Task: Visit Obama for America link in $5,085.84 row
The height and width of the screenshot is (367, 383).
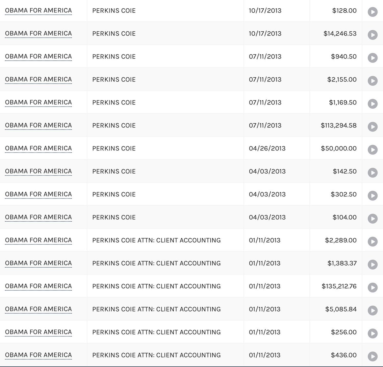Action: [38, 310]
